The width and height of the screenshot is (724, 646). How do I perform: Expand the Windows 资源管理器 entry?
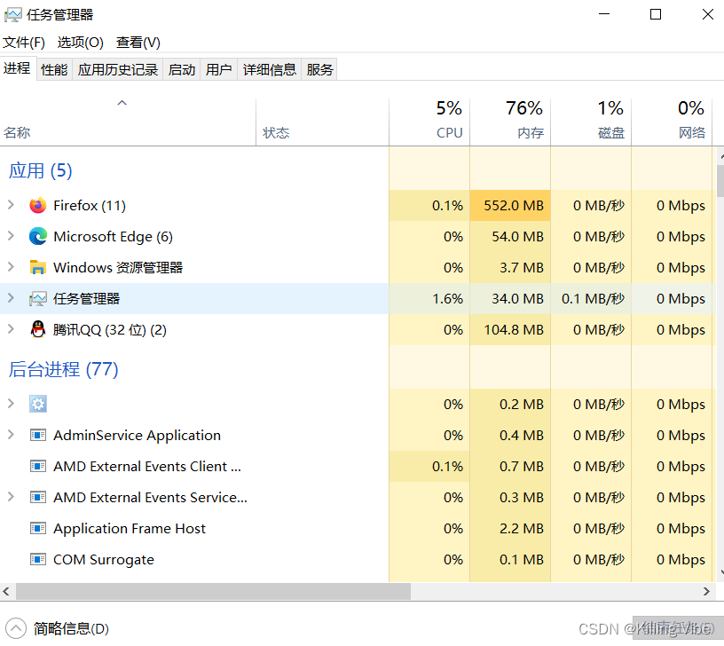(11, 267)
